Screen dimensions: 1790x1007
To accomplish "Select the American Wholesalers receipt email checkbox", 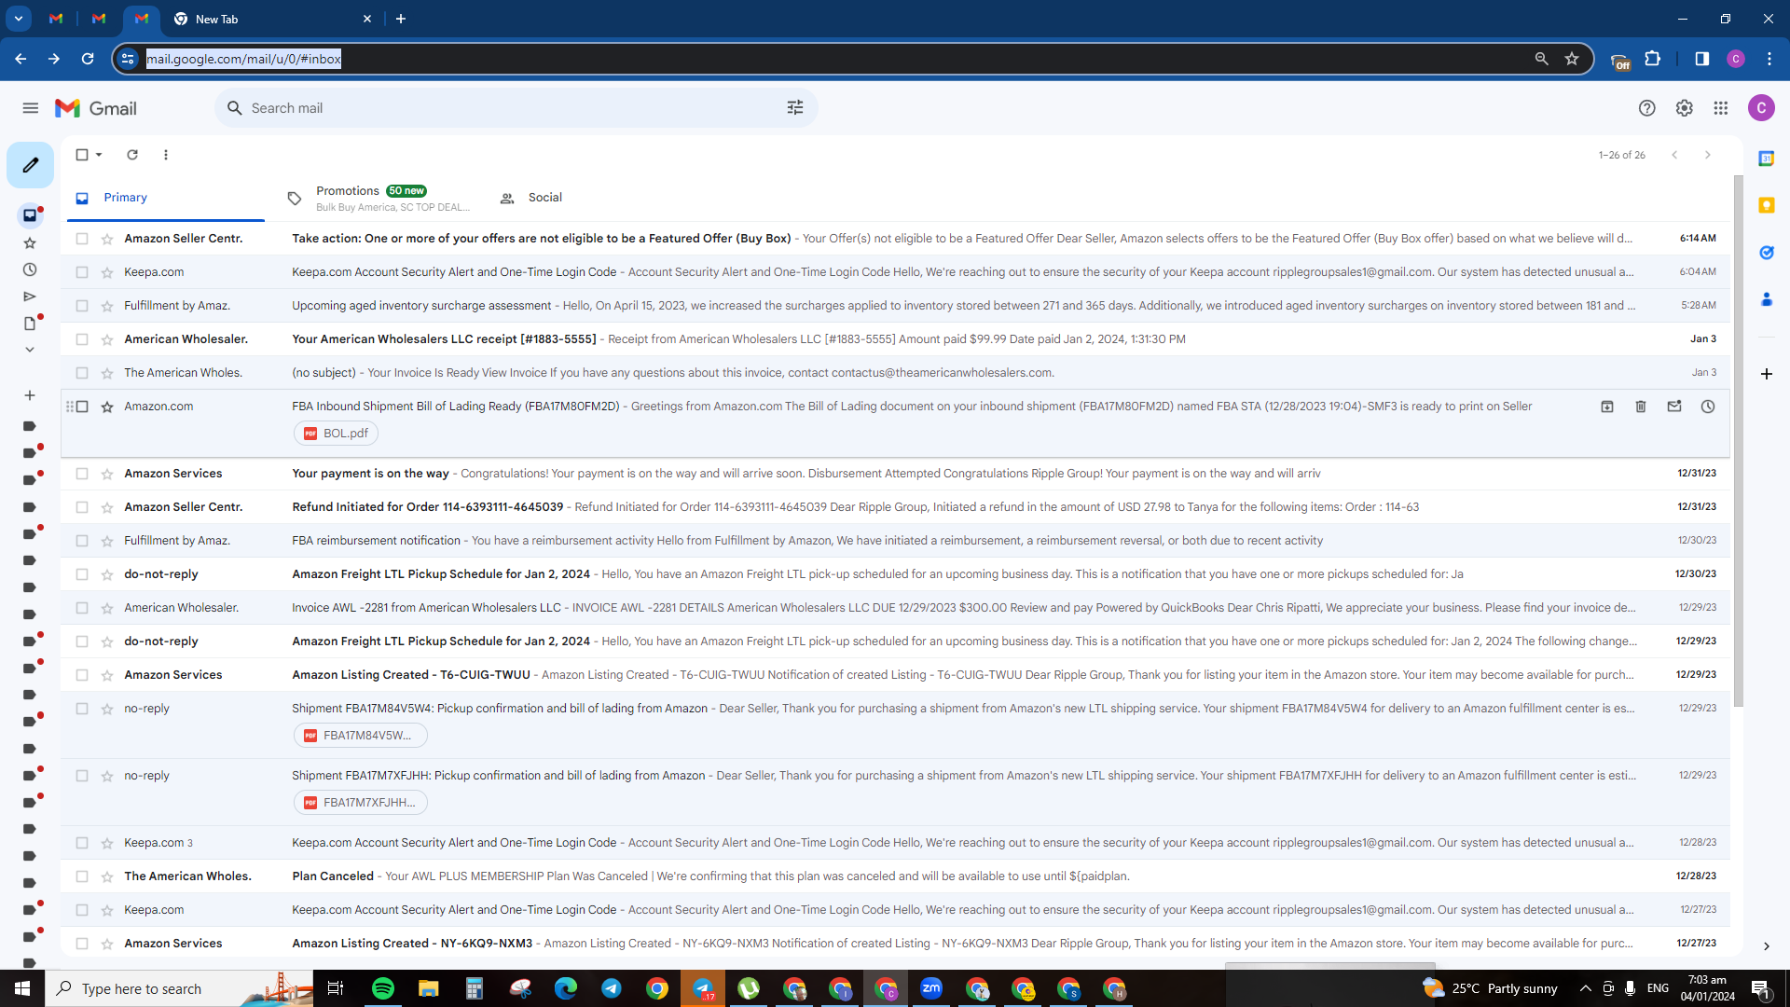I will [x=82, y=339].
